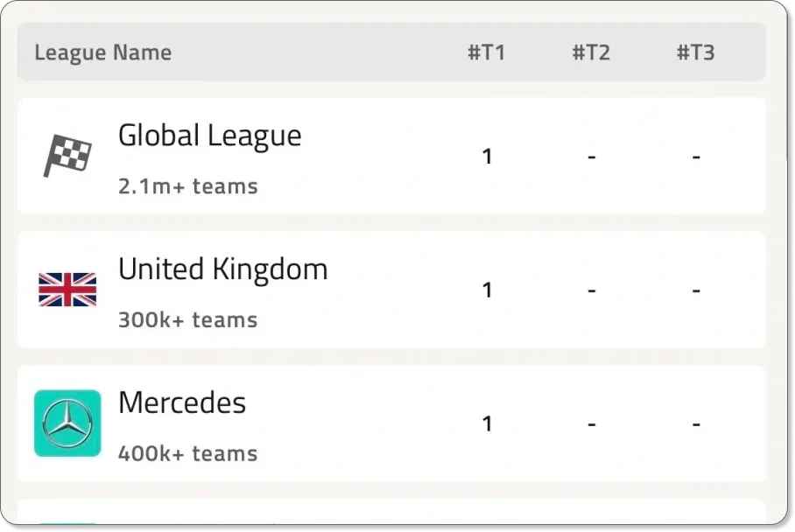This screenshot has height=532, width=795.
Task: Click the 300k+ teams label under United Kingdom
Action: click(x=187, y=319)
